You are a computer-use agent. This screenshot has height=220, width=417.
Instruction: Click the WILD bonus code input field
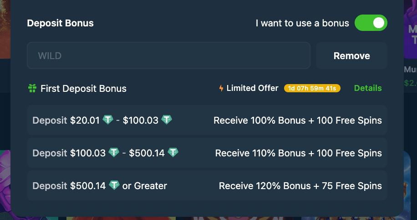point(168,56)
